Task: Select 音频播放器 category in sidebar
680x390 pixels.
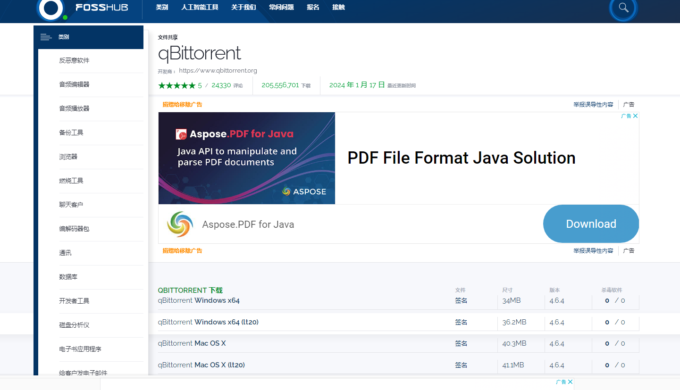Action: click(x=74, y=108)
